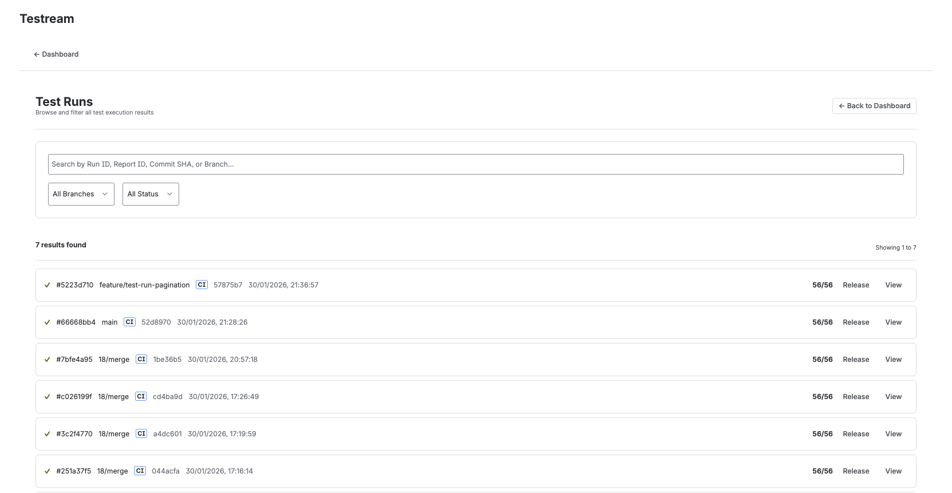Click the 18/merge branch of run #7bfe4a95
Screen dimensions: 952x493
(x=114, y=360)
